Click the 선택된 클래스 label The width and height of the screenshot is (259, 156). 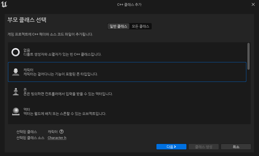pos(26,132)
